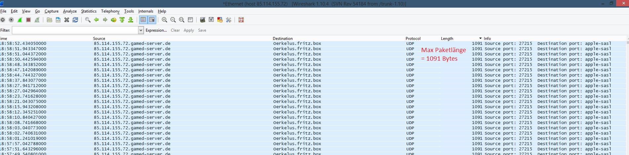Sort by the Protocol column header
The height and width of the screenshot is (155, 629).
[423, 39]
